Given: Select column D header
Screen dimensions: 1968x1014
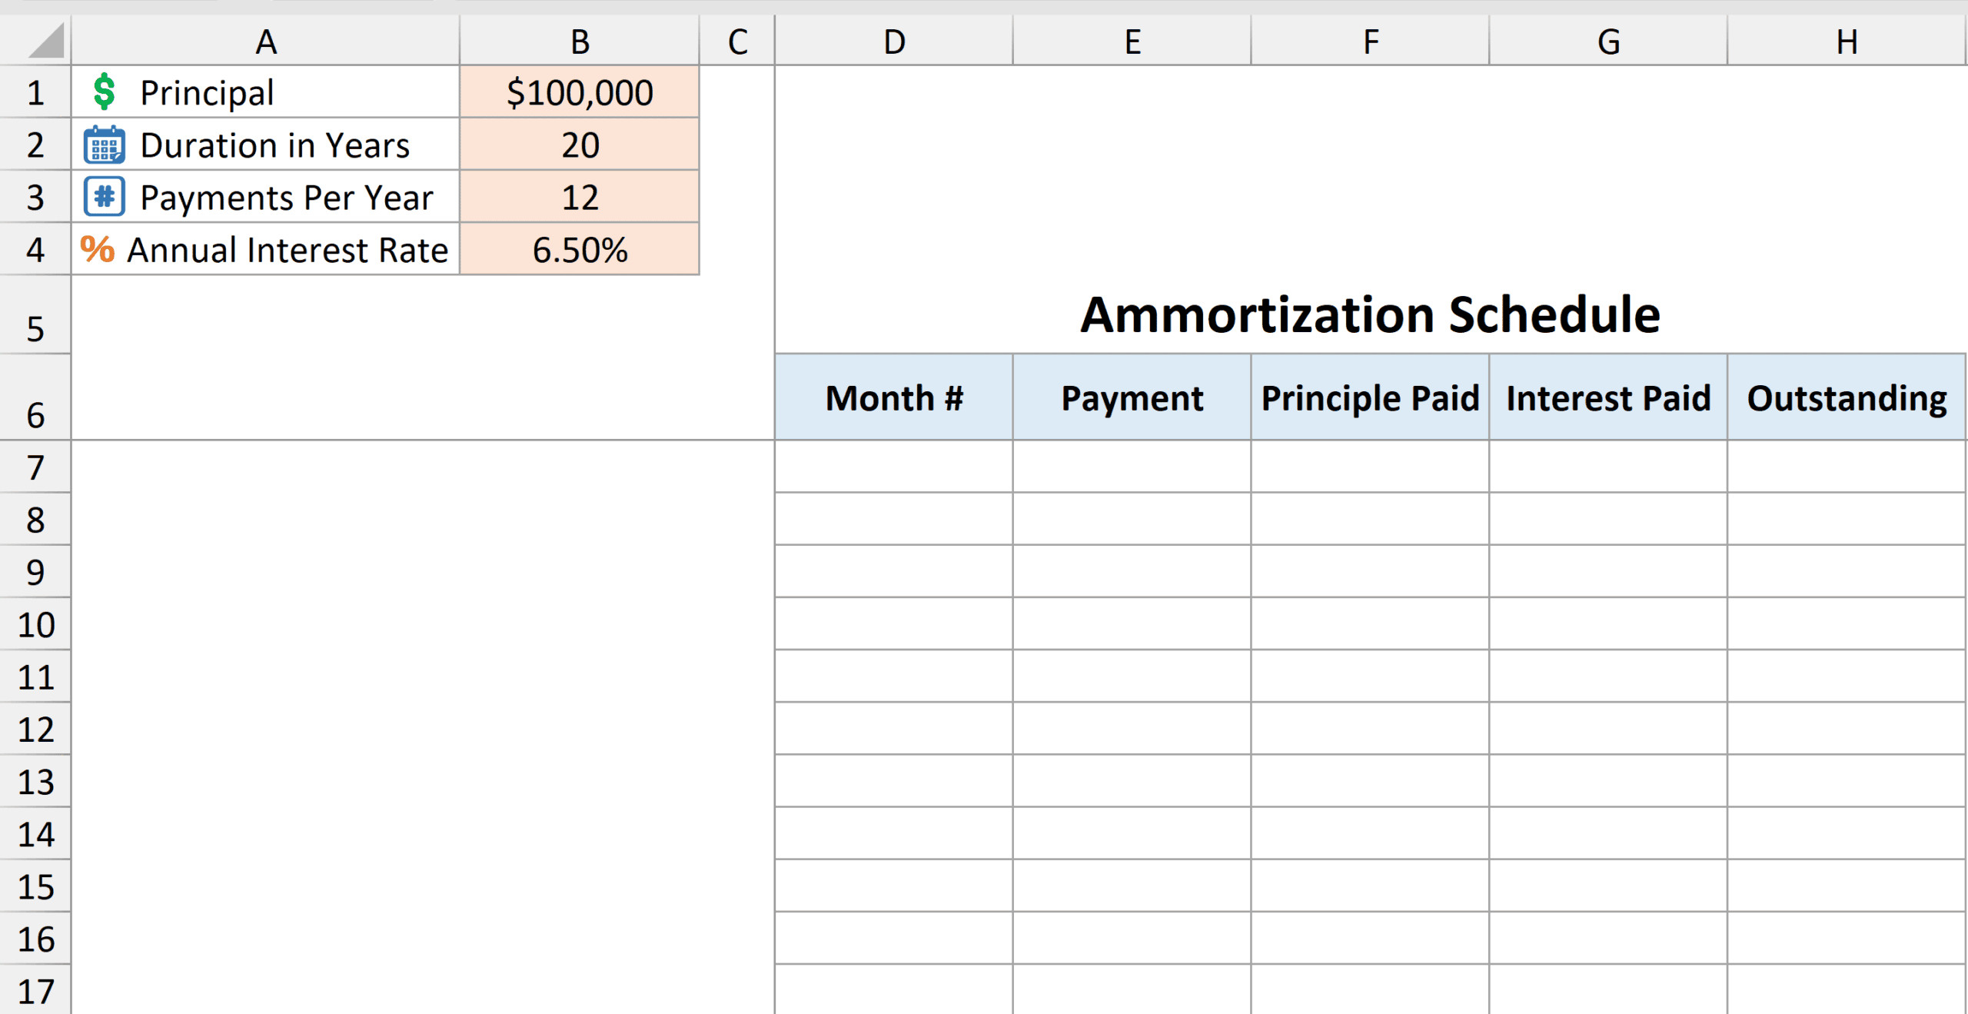Looking at the screenshot, I should click(x=894, y=42).
